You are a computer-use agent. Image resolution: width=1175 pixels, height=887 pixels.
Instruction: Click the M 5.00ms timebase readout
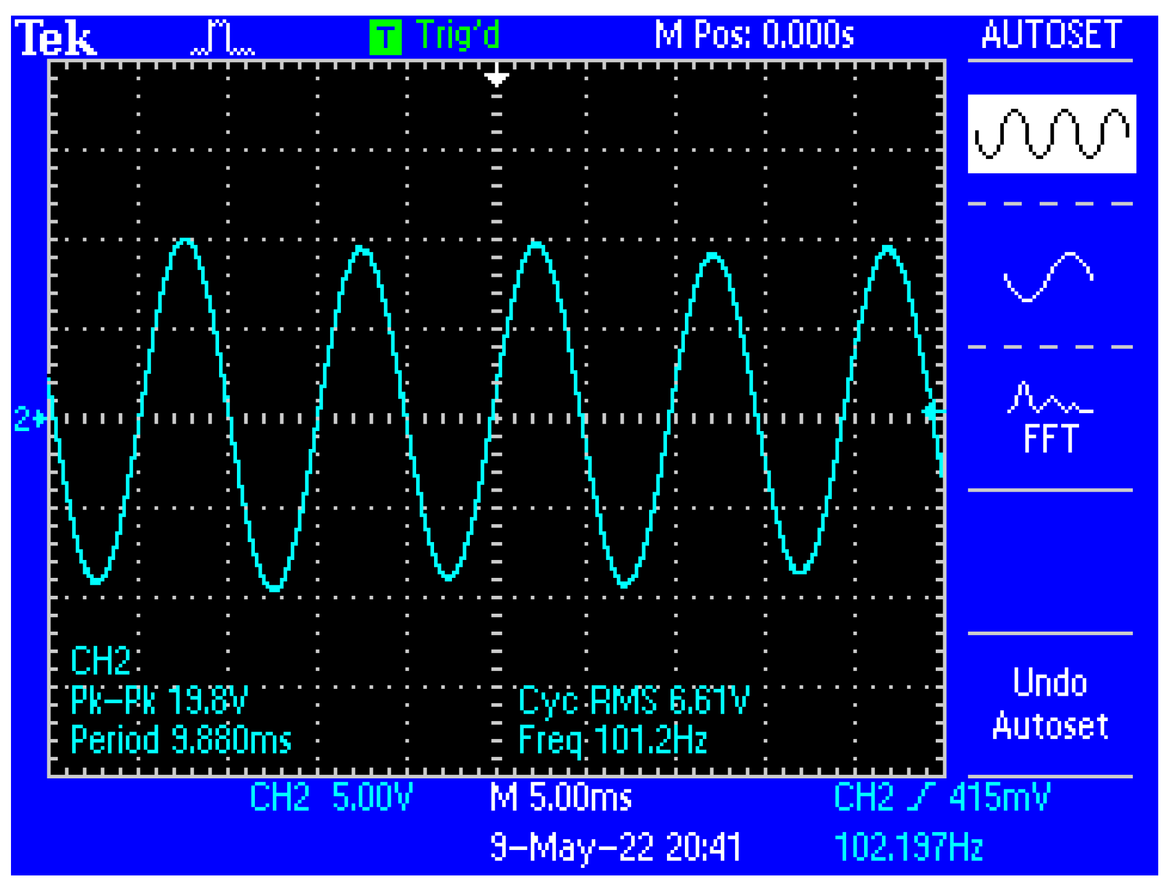[x=561, y=797]
